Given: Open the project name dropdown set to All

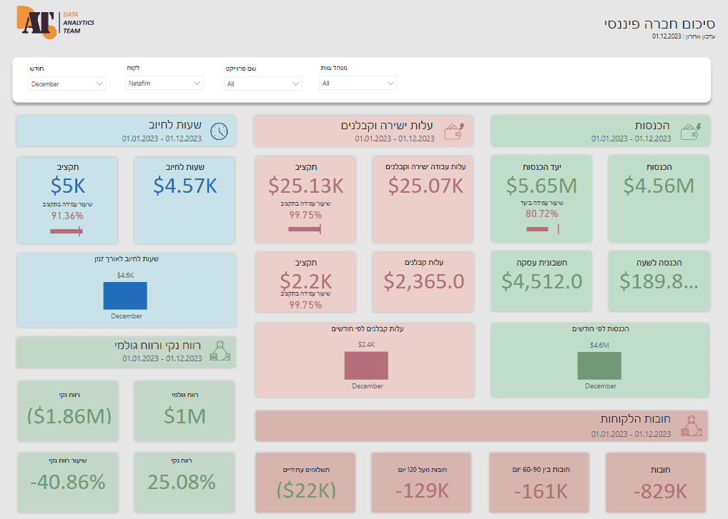Looking at the screenshot, I should (x=262, y=84).
